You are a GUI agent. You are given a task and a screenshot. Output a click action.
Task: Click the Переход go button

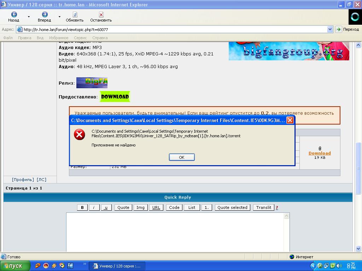pos(348,29)
